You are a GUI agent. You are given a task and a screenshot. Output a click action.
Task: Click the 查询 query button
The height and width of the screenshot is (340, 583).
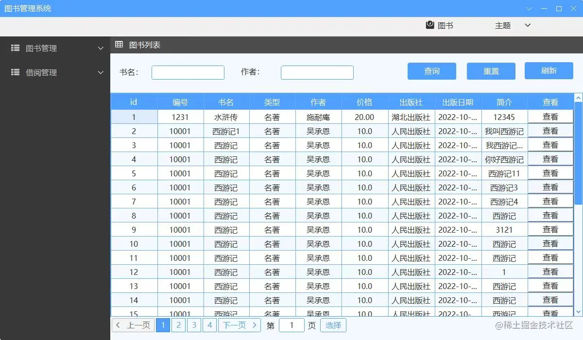431,71
